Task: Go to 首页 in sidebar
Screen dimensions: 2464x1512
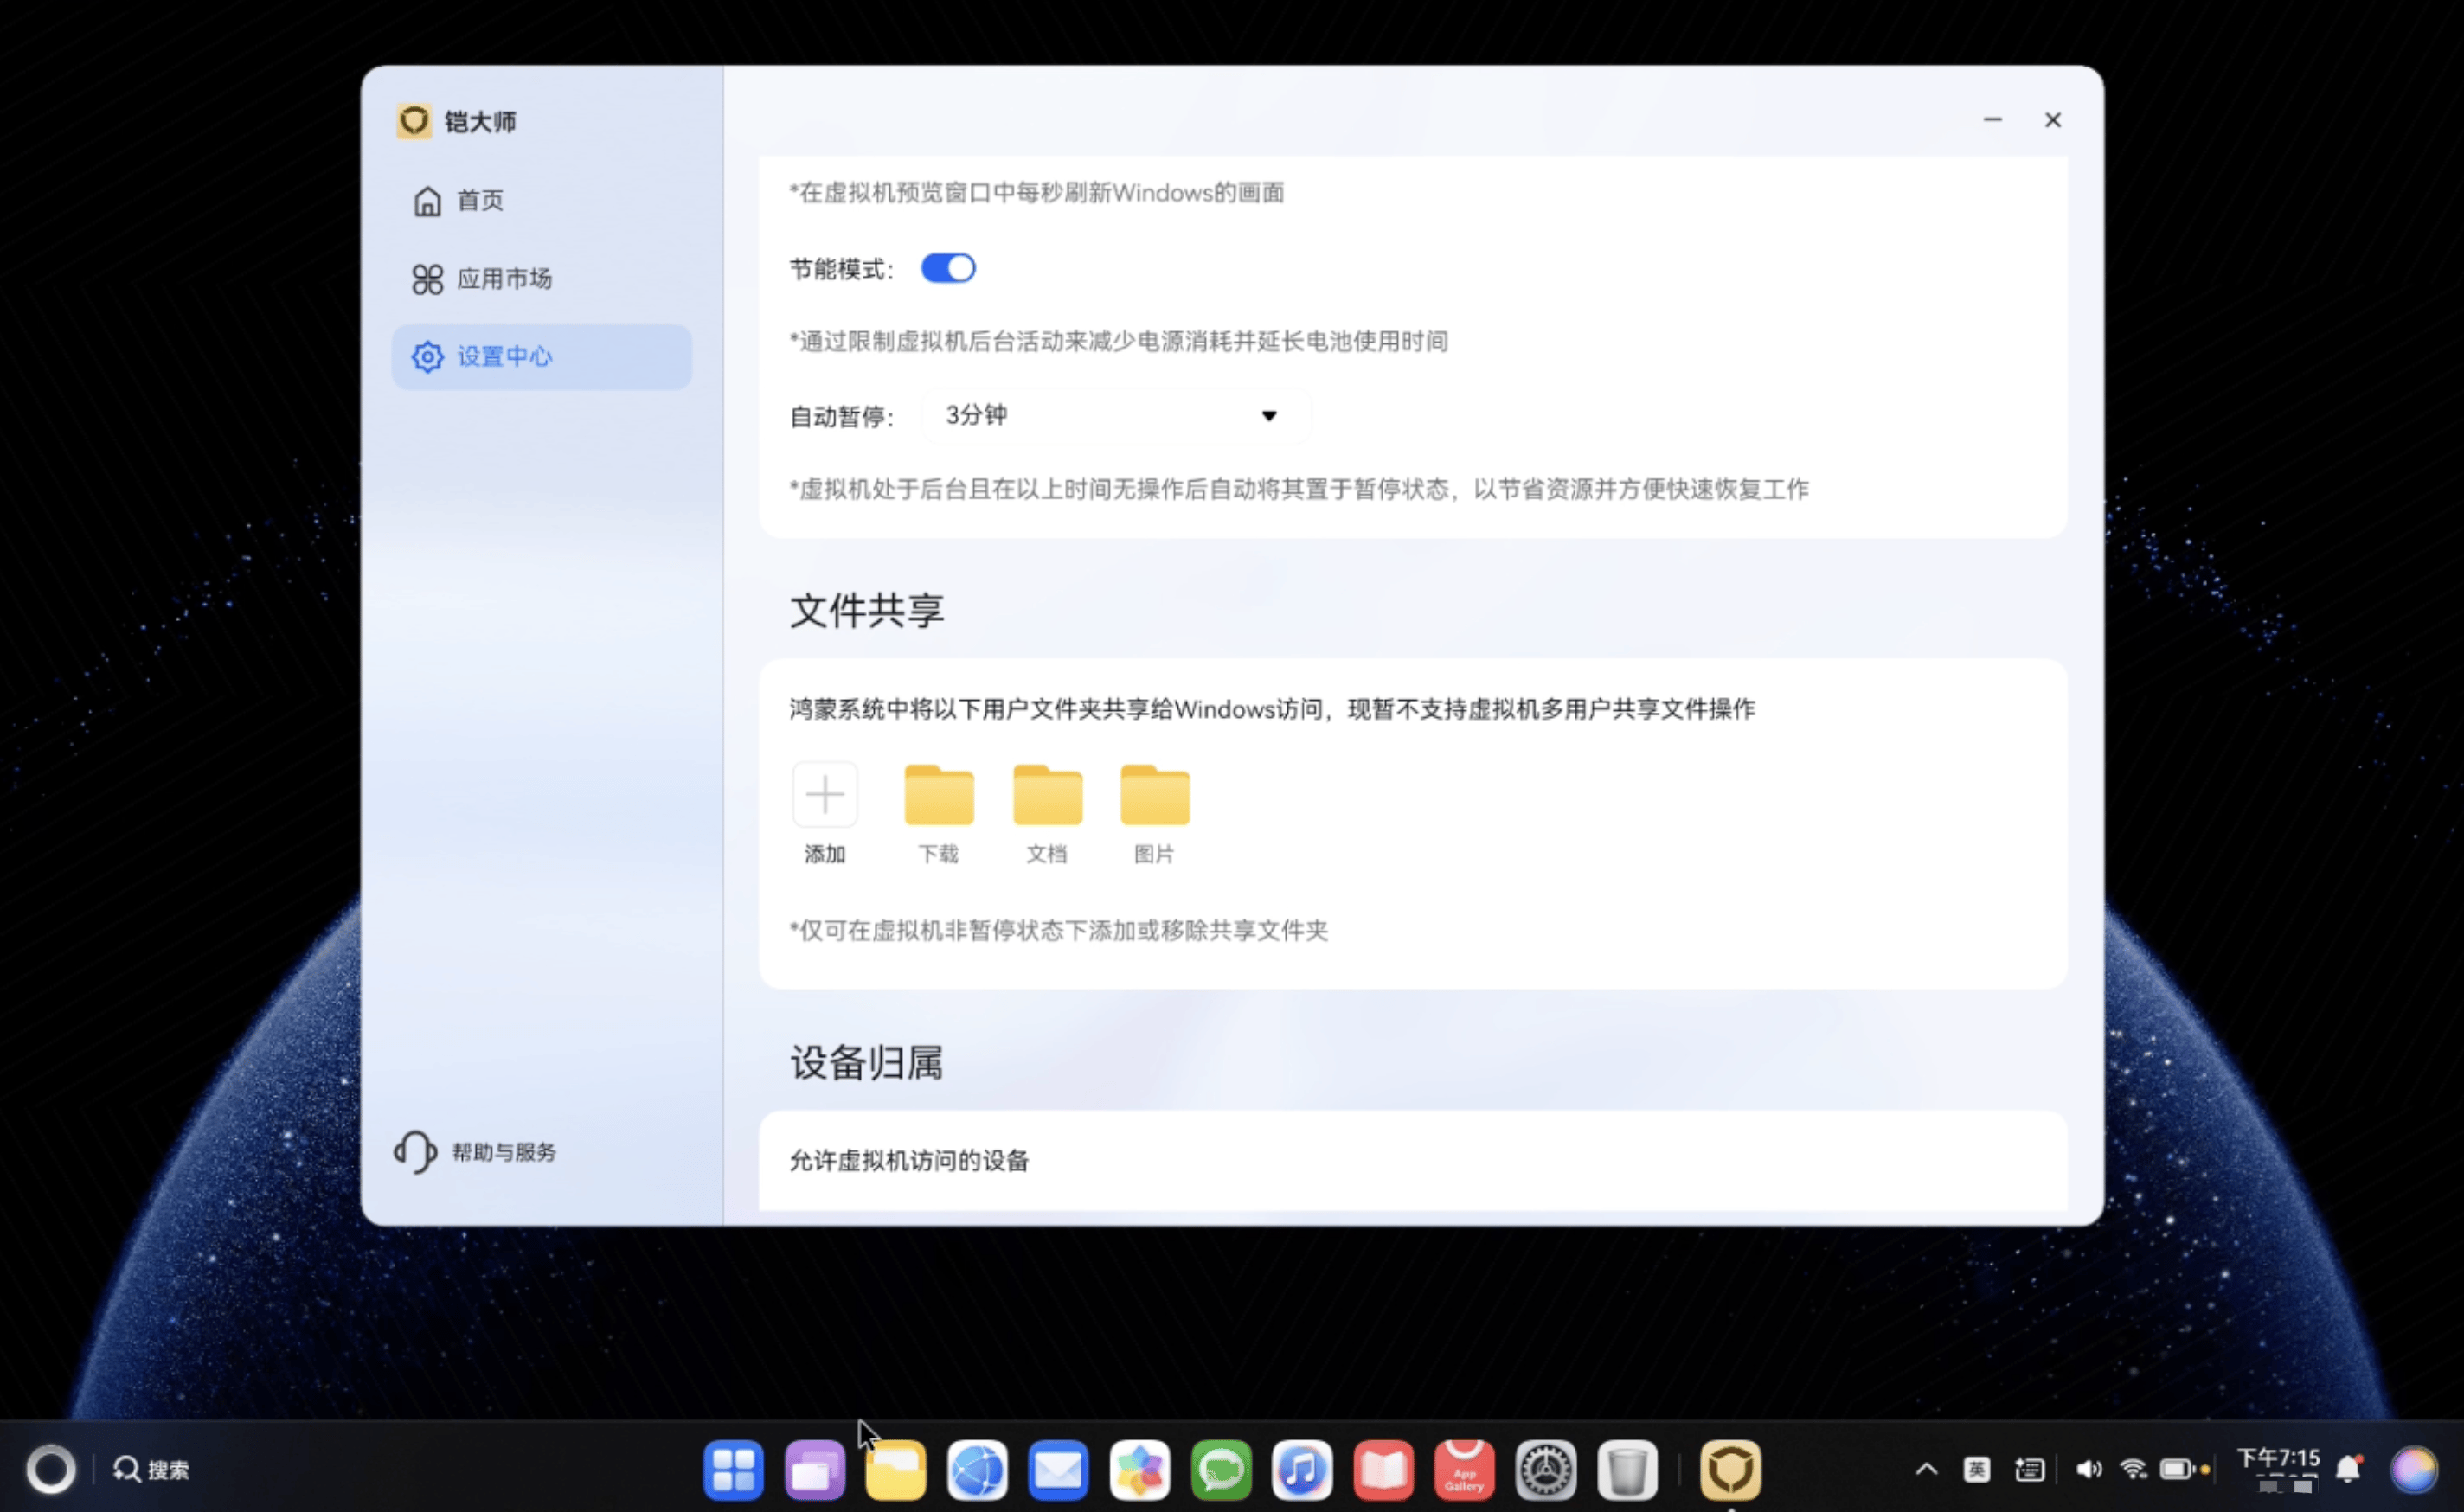Action: [x=480, y=201]
